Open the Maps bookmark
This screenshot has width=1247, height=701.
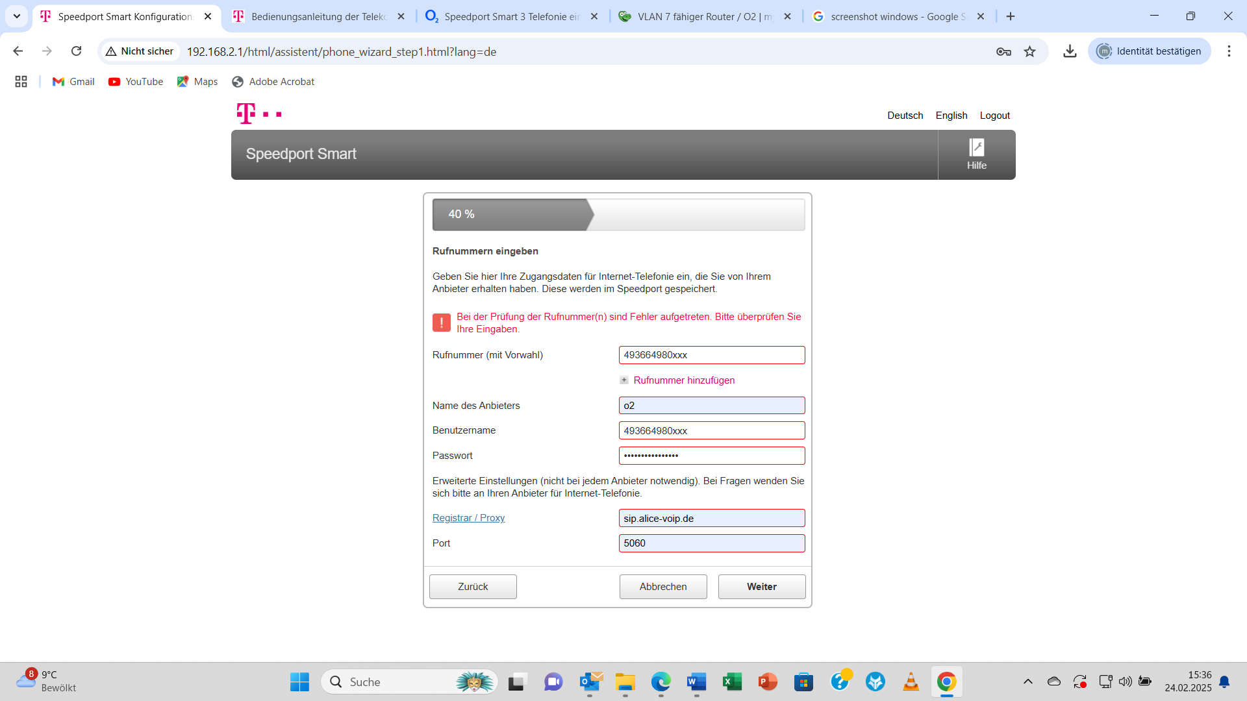[197, 82]
